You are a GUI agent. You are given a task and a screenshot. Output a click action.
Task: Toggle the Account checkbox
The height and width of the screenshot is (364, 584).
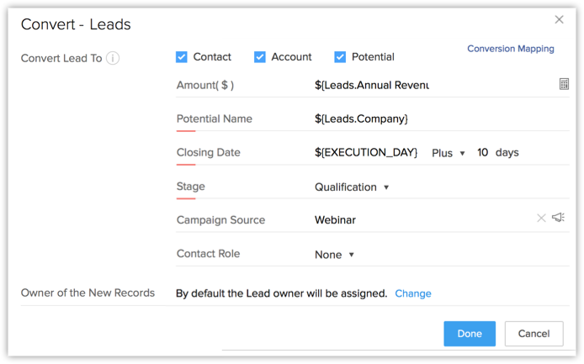coord(259,57)
